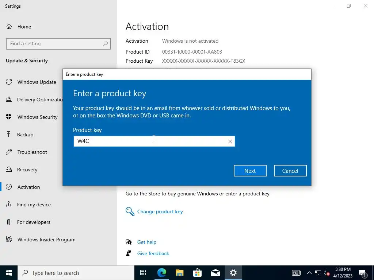This screenshot has width=374, height=280.
Task: Click the For developers icon
Action: pyautogui.click(x=9, y=222)
